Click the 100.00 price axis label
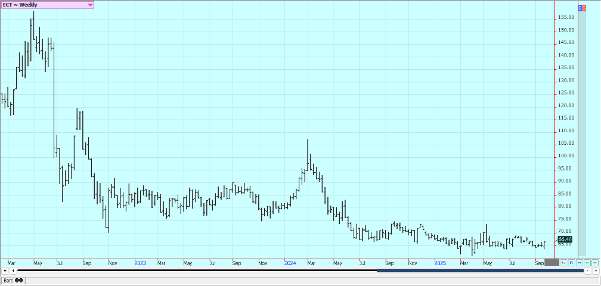 tap(565, 156)
